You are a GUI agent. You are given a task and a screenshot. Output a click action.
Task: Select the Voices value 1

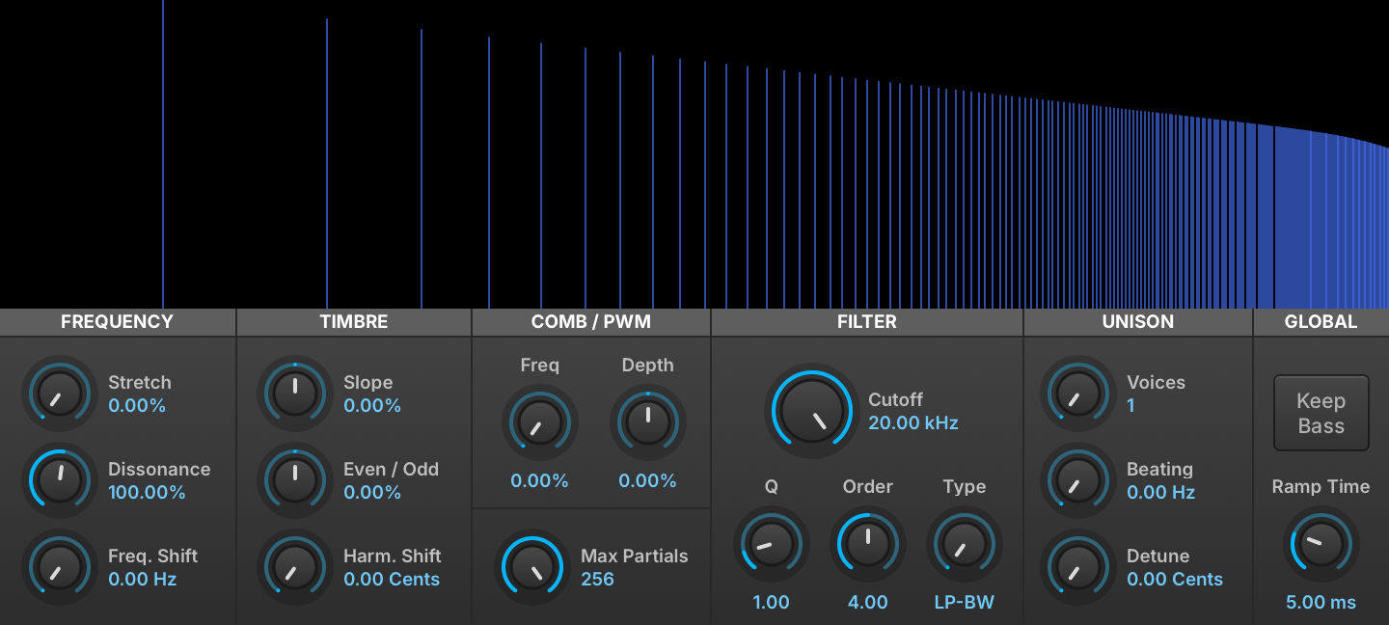point(1130,406)
